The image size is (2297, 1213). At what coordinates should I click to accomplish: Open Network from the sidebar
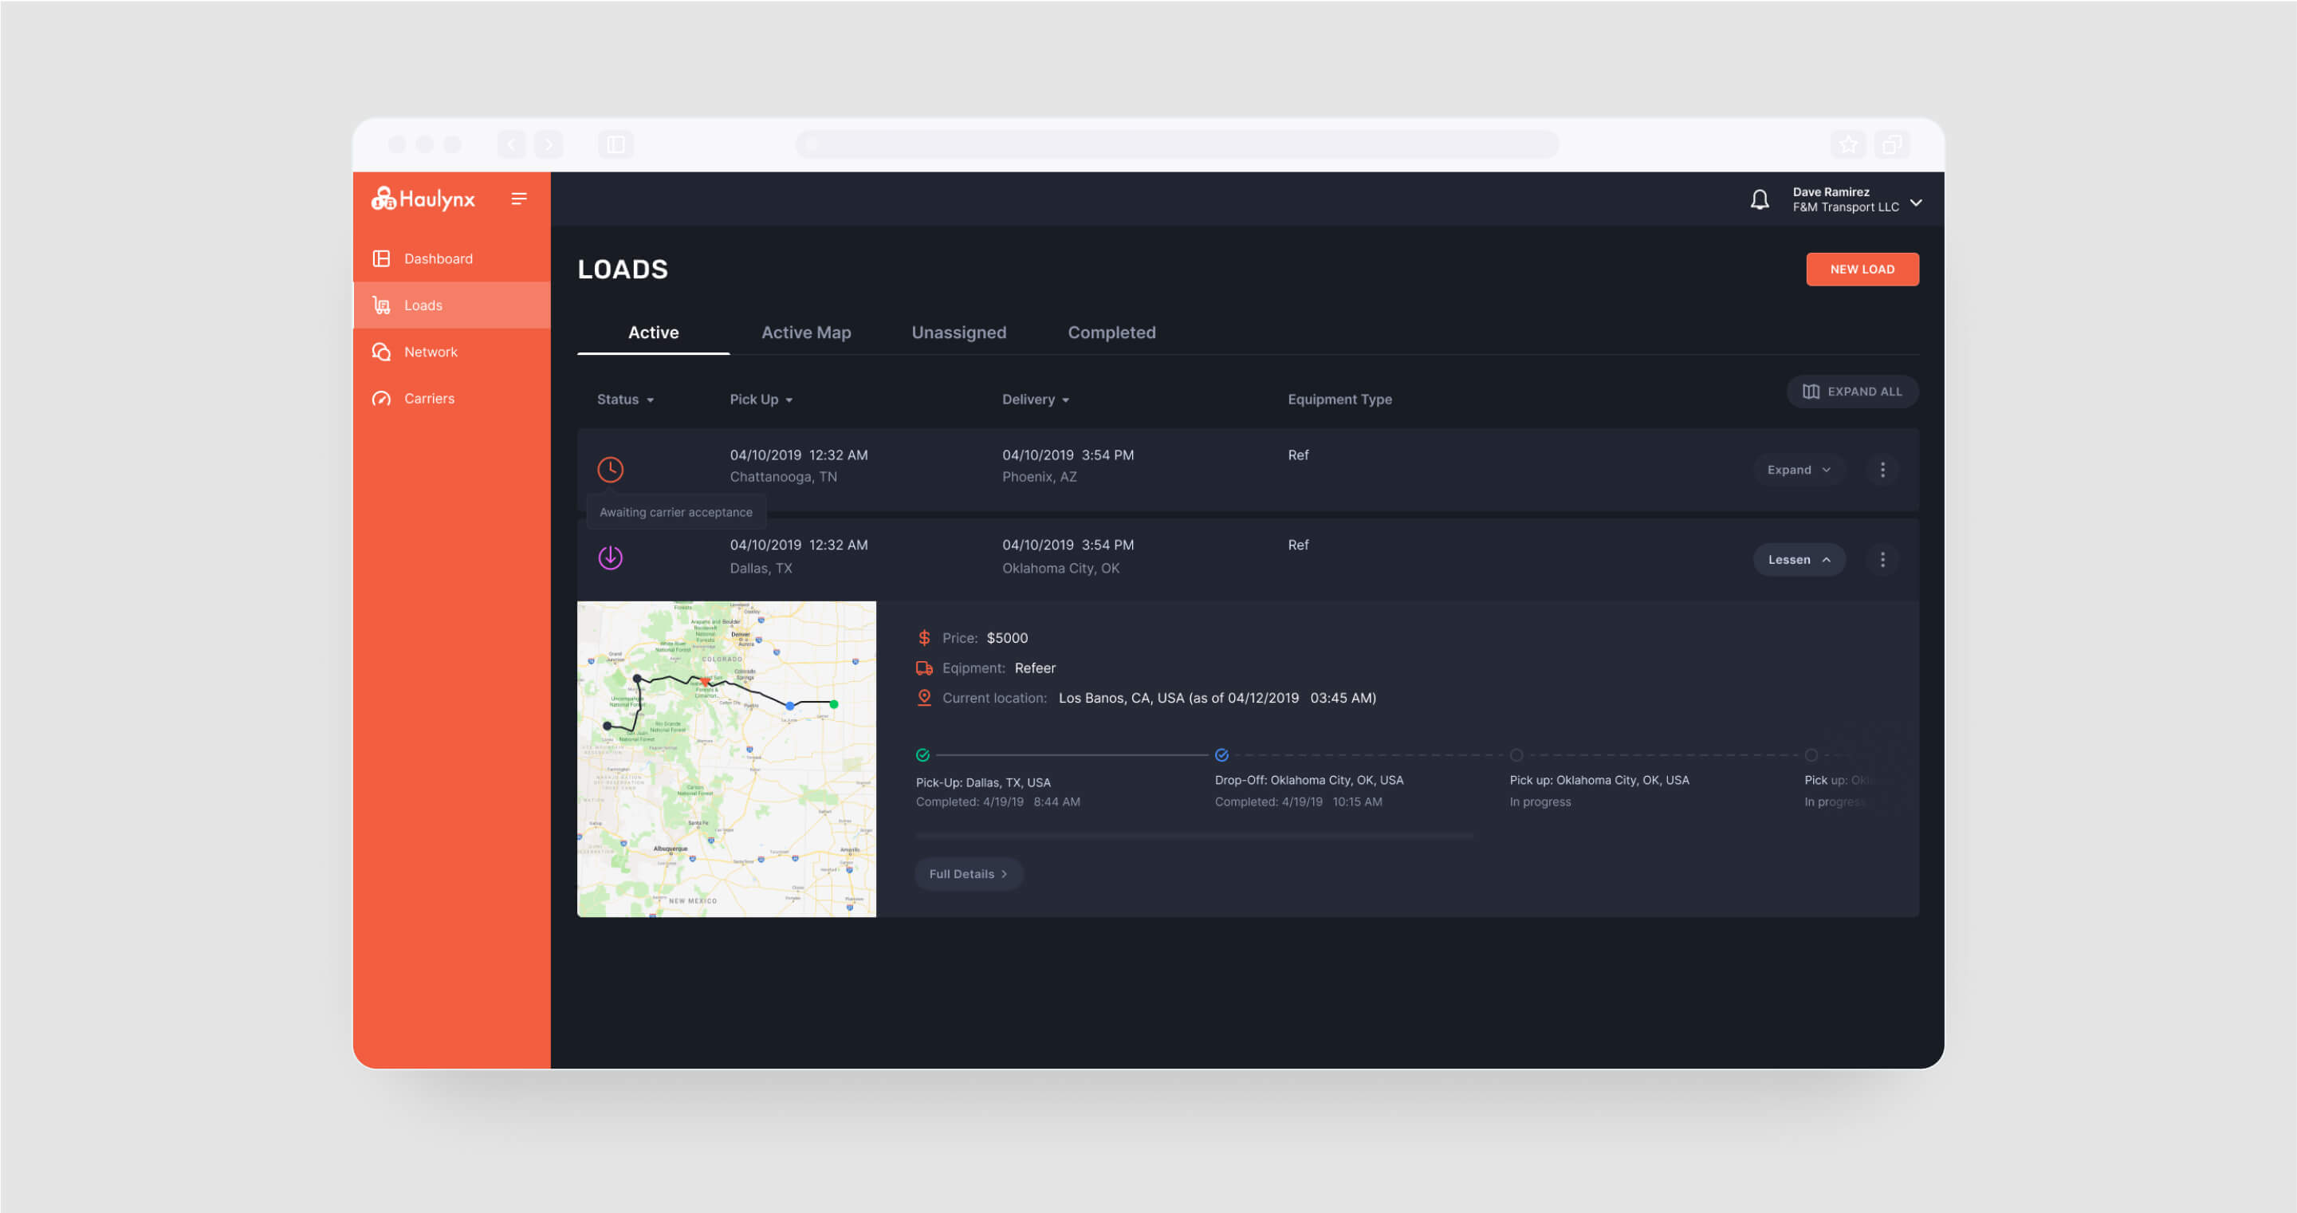tap(430, 352)
